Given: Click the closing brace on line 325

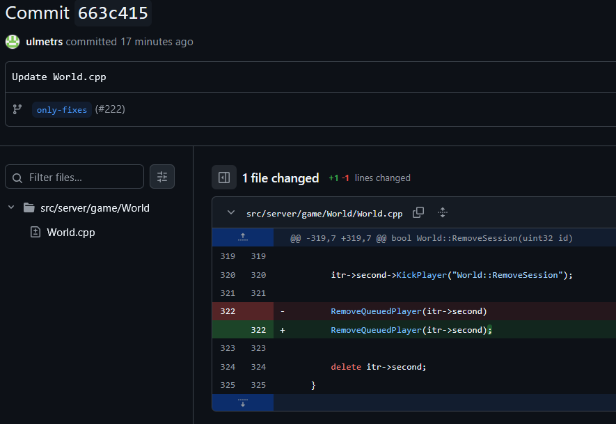Looking at the screenshot, I should 313,386.
